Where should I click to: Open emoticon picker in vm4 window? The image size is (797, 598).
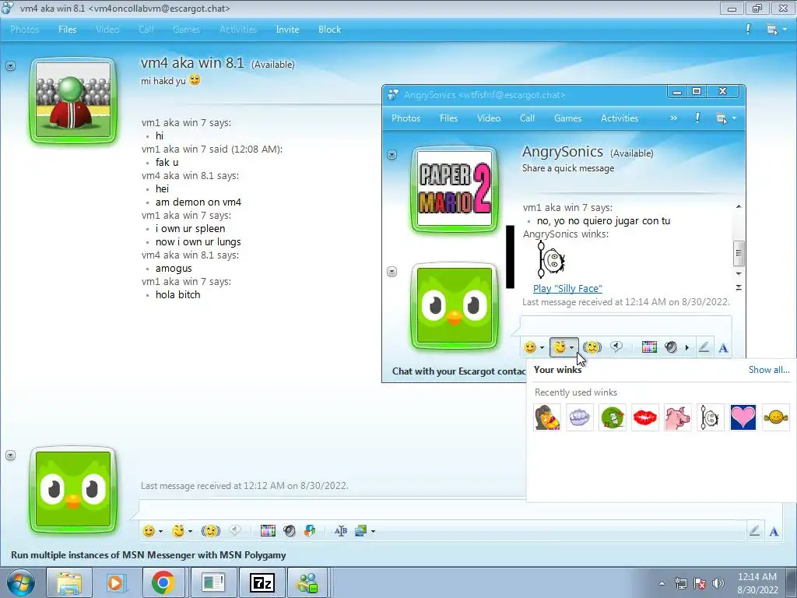tap(149, 531)
